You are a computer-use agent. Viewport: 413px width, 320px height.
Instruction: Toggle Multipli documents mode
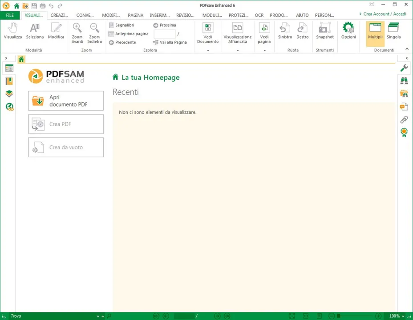coord(375,33)
